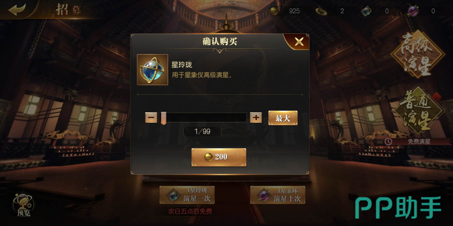Click the blue 星玲珑 currency icon
453x226 pixels.
366,11
